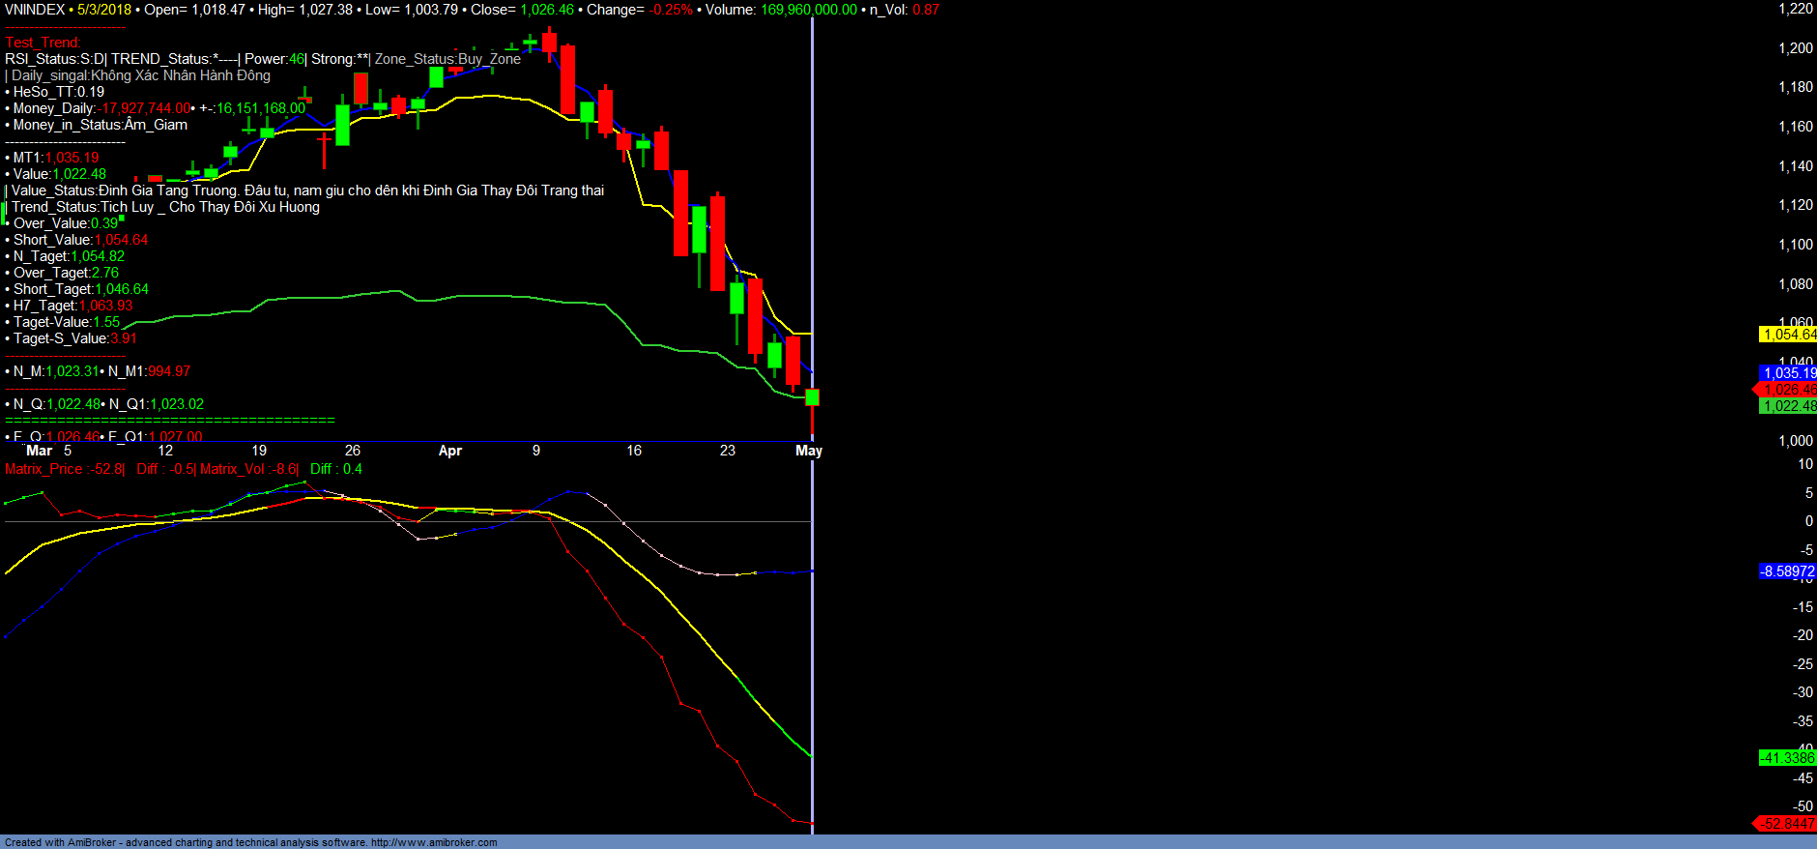This screenshot has width=1817, height=849.
Task: Click the green 1,022.48 price axis label
Action: click(1788, 406)
